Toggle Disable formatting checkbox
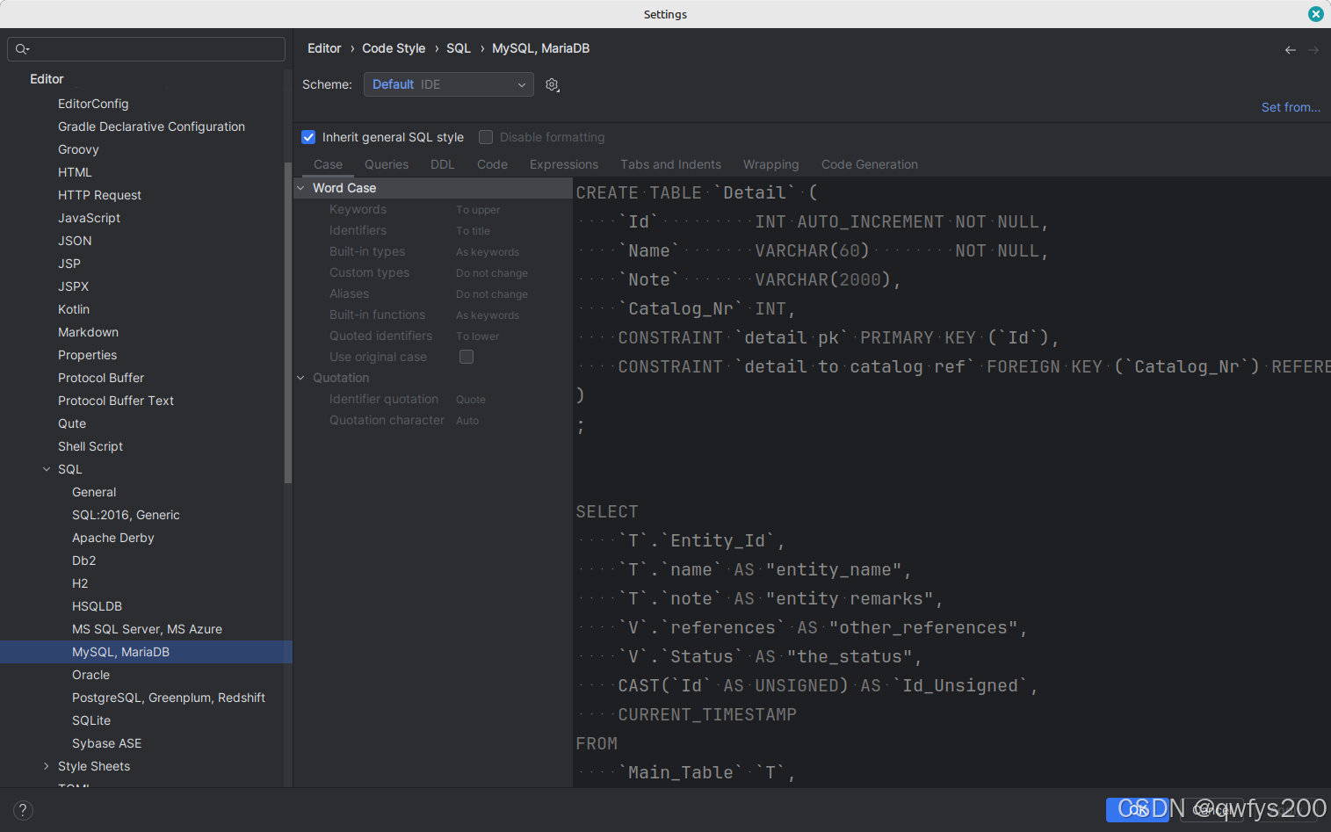 tap(486, 137)
